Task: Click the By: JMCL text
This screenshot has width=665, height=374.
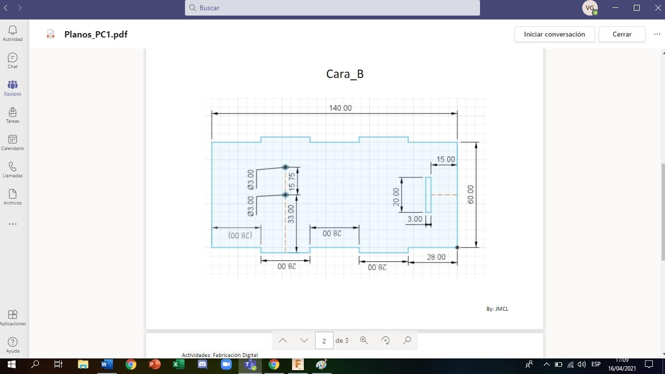Action: coord(497,309)
